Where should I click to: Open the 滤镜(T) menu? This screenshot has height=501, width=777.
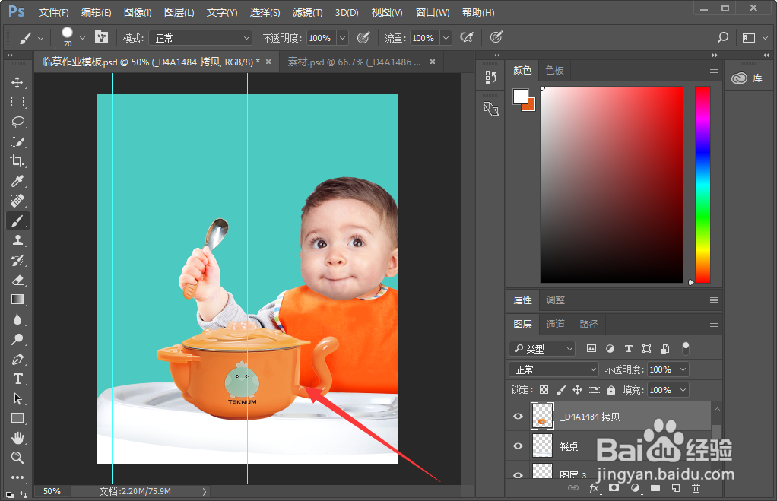tap(307, 12)
